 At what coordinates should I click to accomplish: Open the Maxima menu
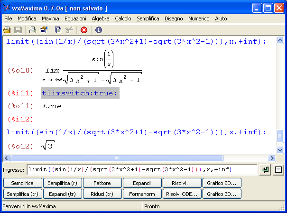tap(50, 19)
